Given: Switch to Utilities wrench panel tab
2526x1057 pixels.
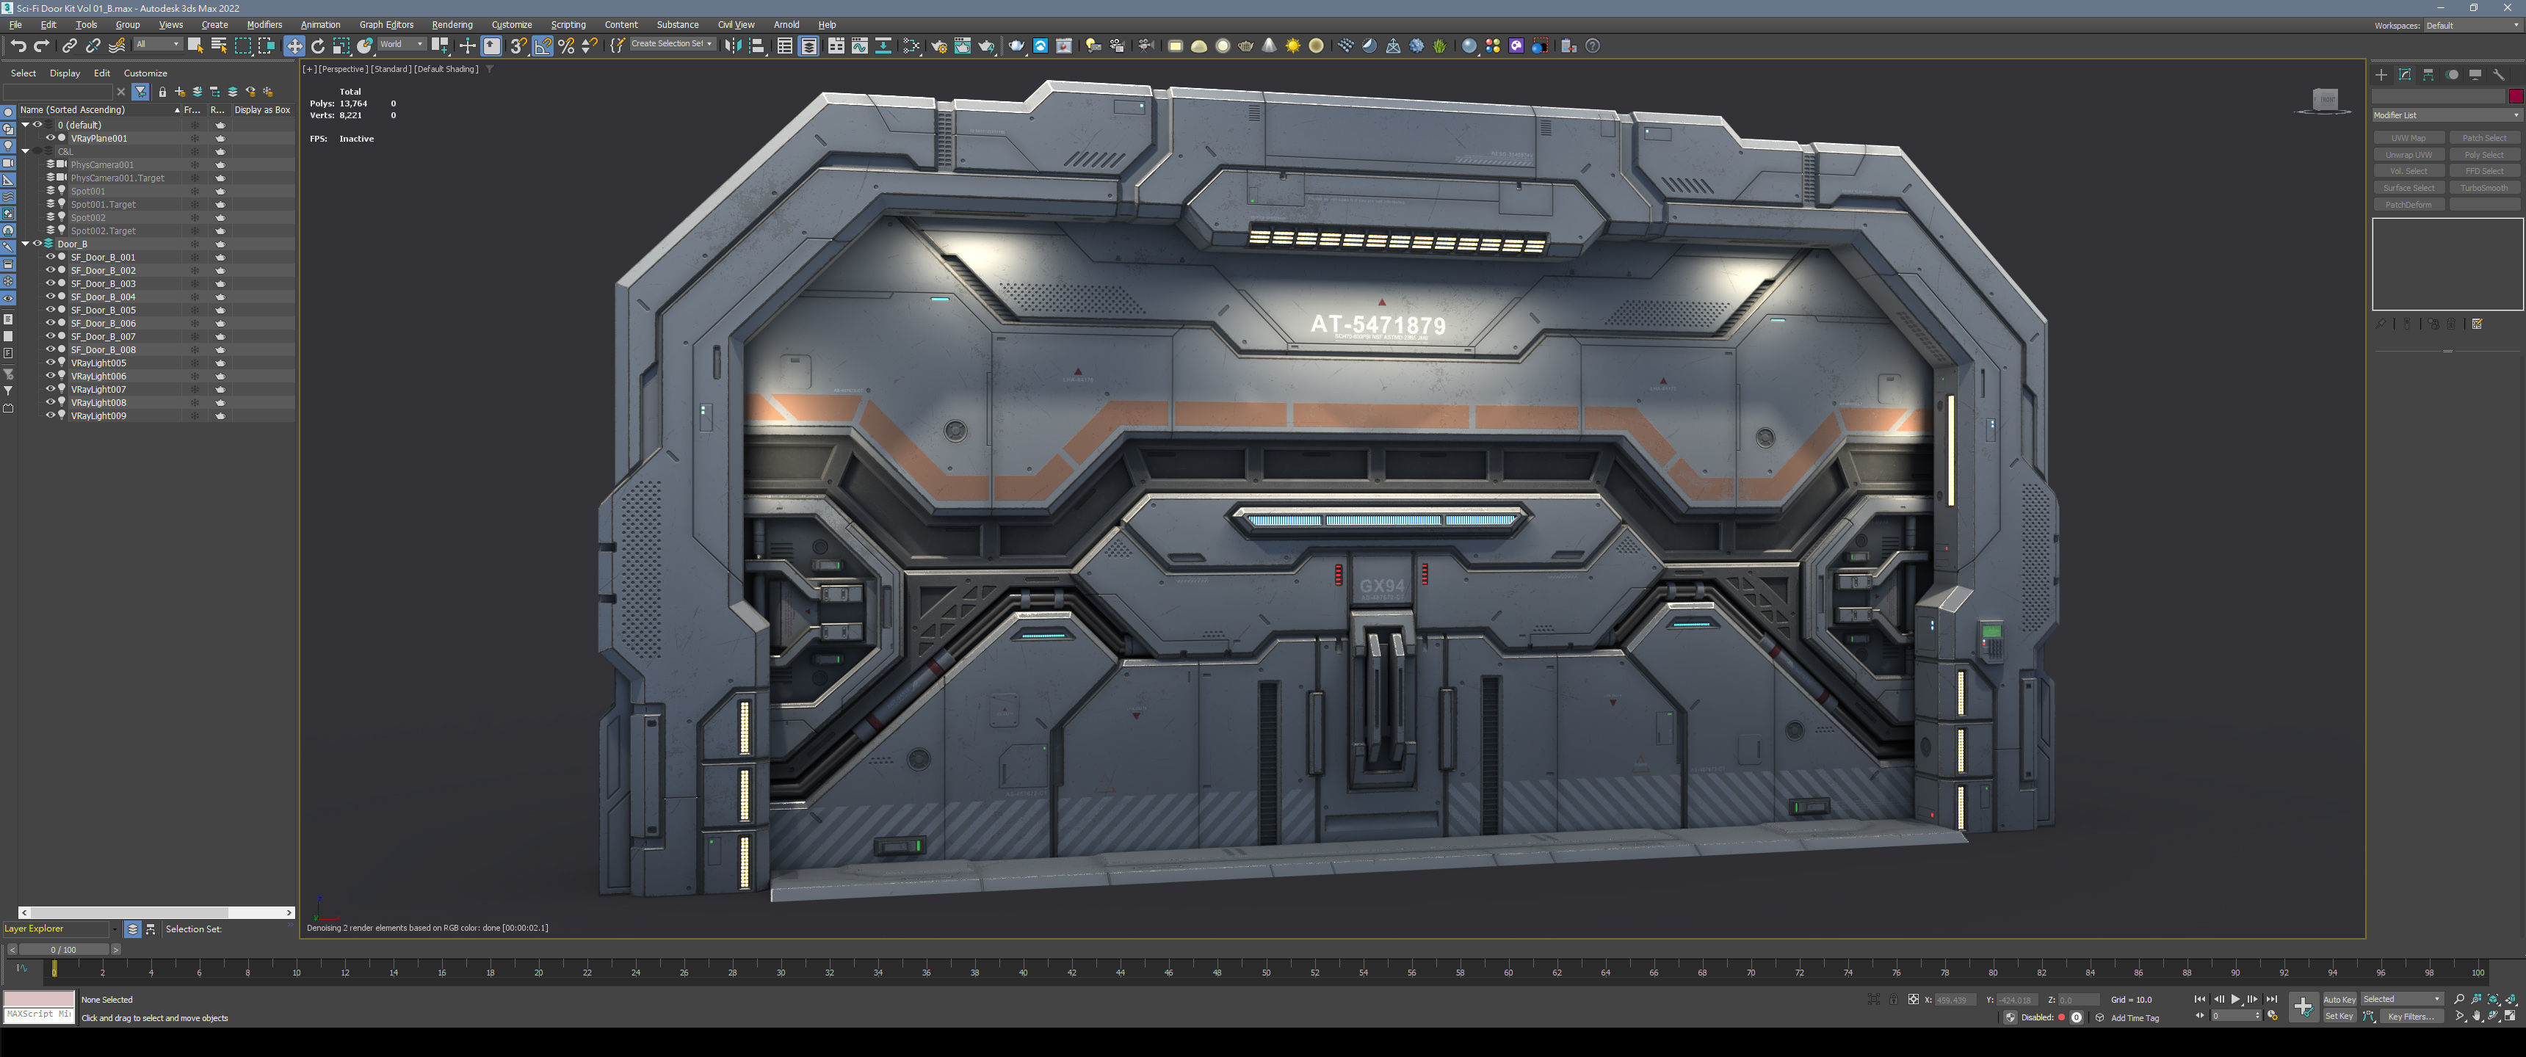Looking at the screenshot, I should 2499,75.
